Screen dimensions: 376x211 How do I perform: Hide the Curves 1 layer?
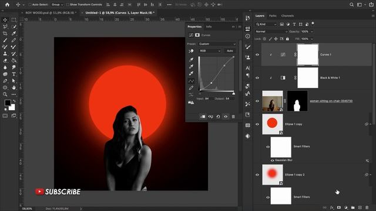pyautogui.click(x=257, y=55)
